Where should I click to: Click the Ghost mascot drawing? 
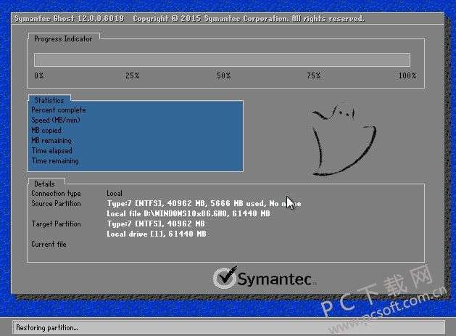(x=343, y=140)
